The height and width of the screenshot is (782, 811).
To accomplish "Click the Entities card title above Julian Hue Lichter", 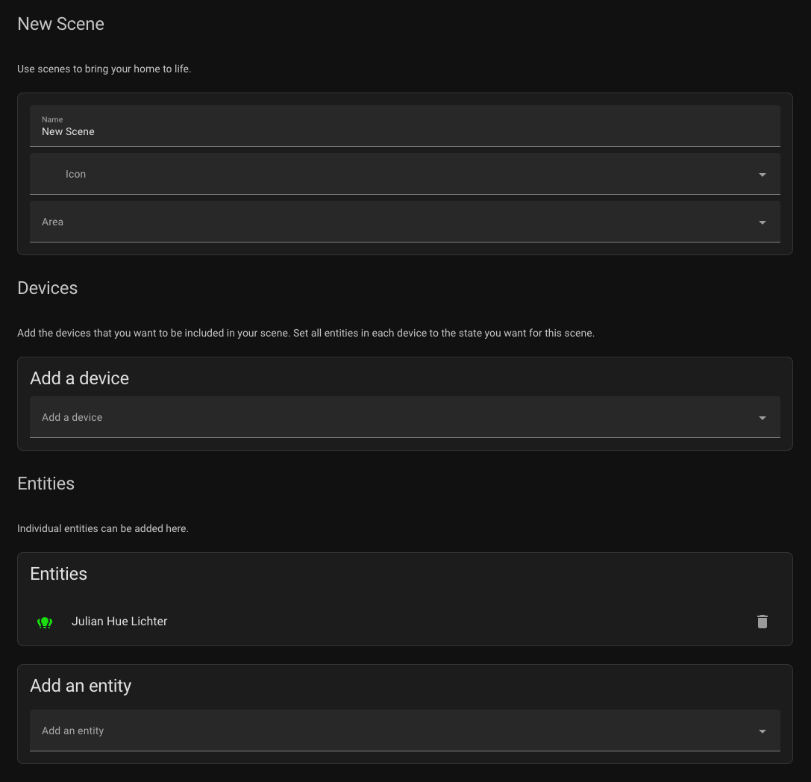I will point(58,574).
